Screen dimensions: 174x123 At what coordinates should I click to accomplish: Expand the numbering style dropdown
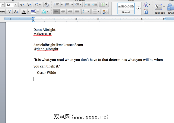point(72,5)
